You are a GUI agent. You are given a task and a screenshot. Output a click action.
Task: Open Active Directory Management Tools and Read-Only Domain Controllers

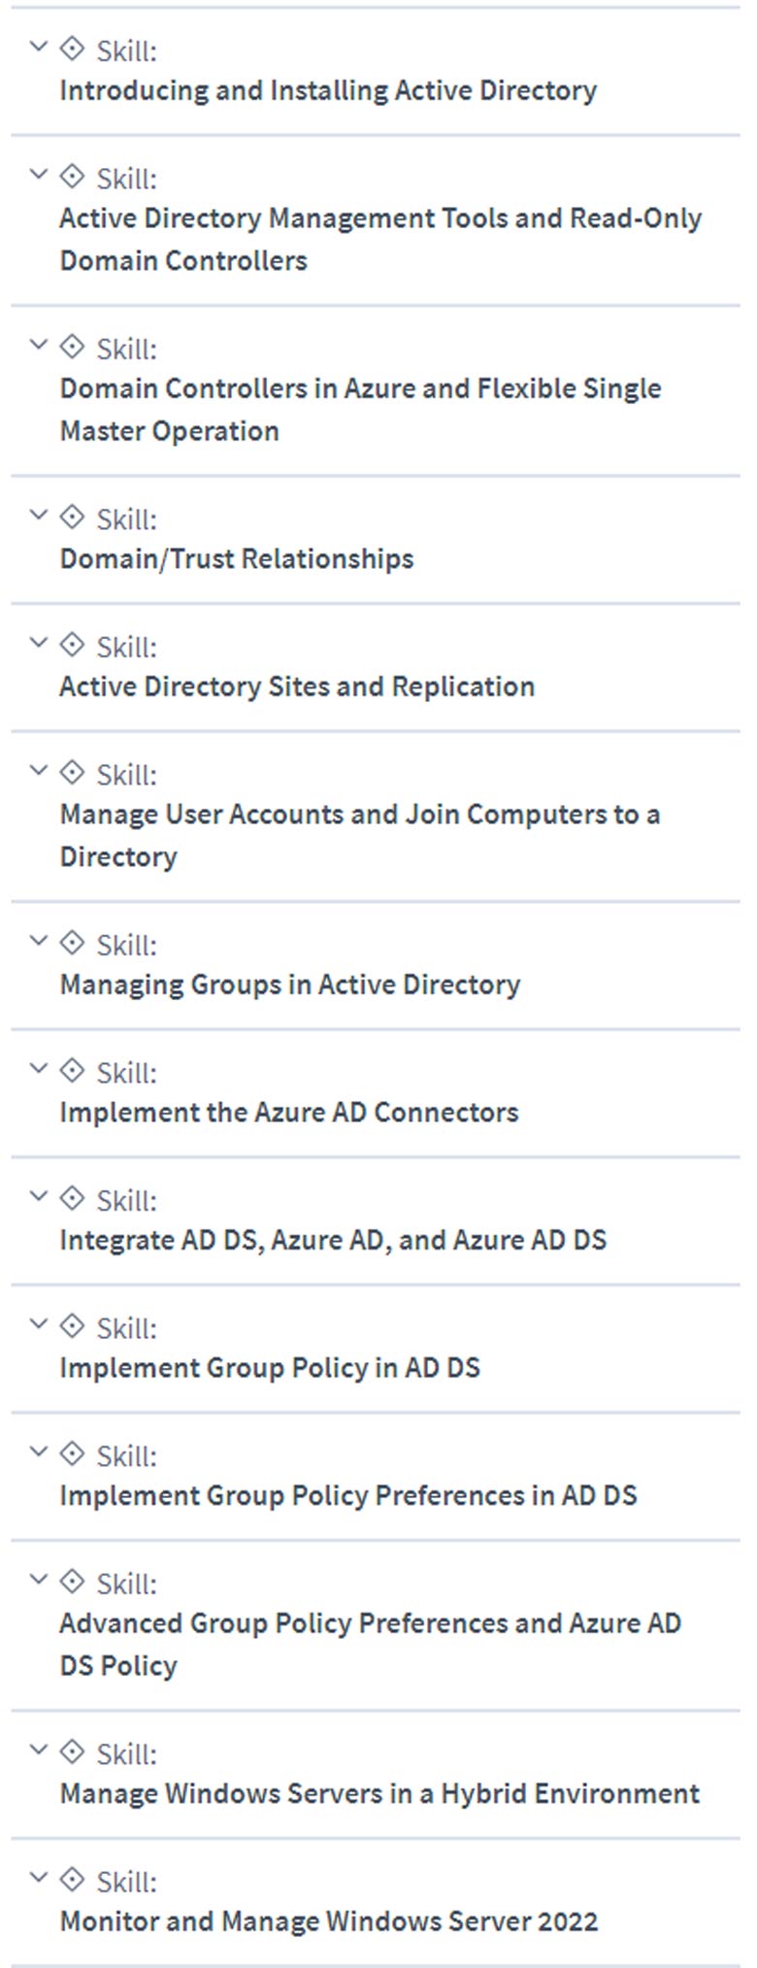tap(380, 240)
